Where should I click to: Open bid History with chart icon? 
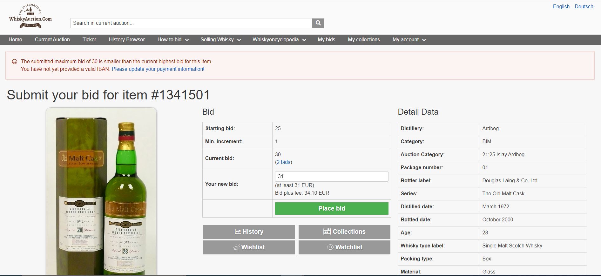(249, 232)
